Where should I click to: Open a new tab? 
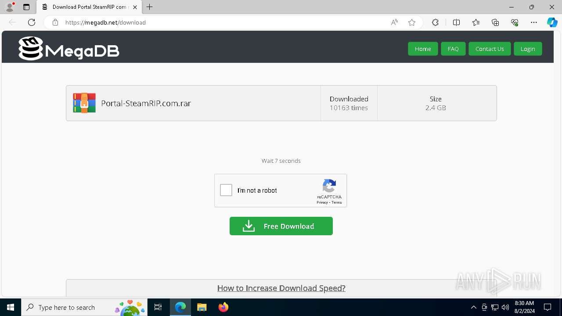coord(150,7)
